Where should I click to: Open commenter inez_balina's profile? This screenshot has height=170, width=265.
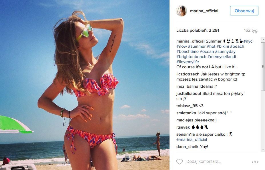[x=187, y=86]
